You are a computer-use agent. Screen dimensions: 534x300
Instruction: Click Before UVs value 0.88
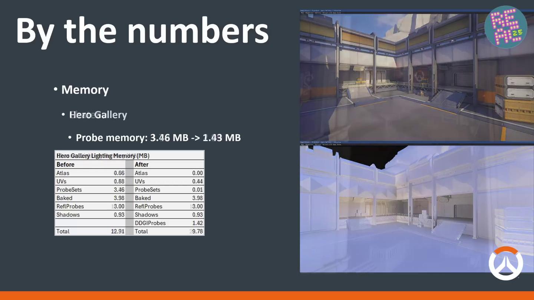coord(119,181)
